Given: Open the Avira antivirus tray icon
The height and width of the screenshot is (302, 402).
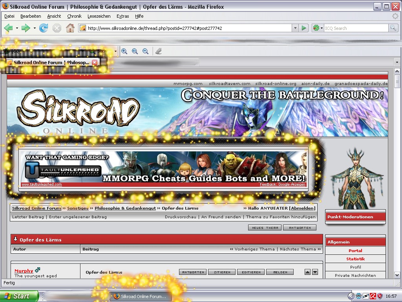Looking at the screenshot, I should 373,296.
